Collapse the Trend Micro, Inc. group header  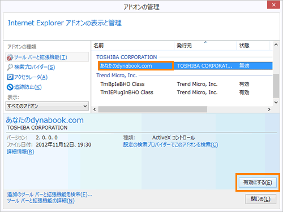point(117,76)
